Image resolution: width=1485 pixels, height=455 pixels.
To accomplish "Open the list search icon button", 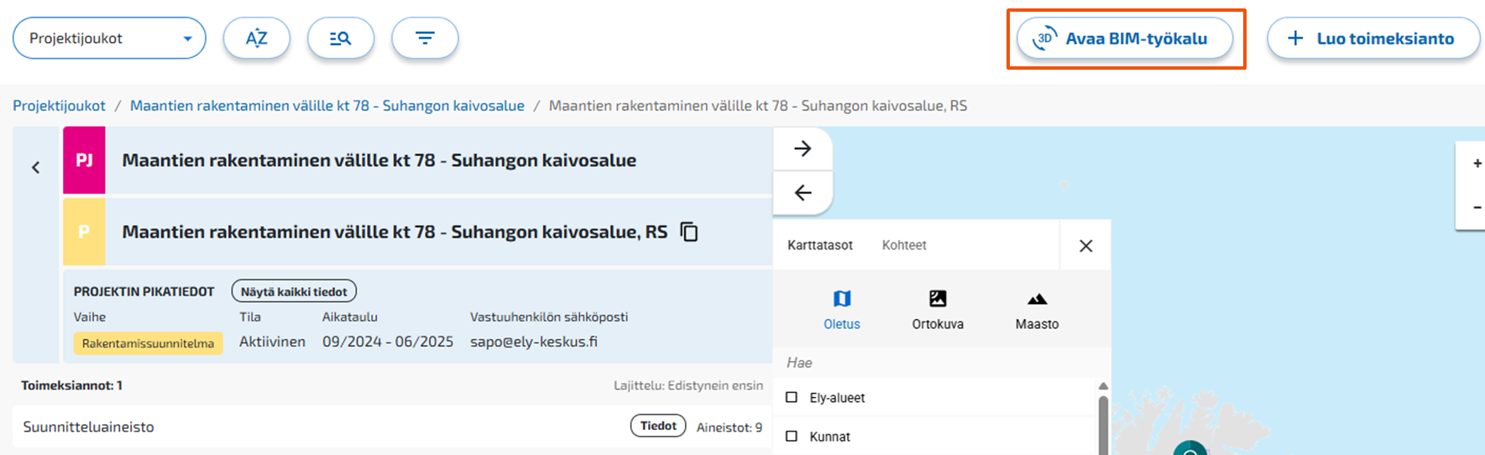I will tap(340, 39).
